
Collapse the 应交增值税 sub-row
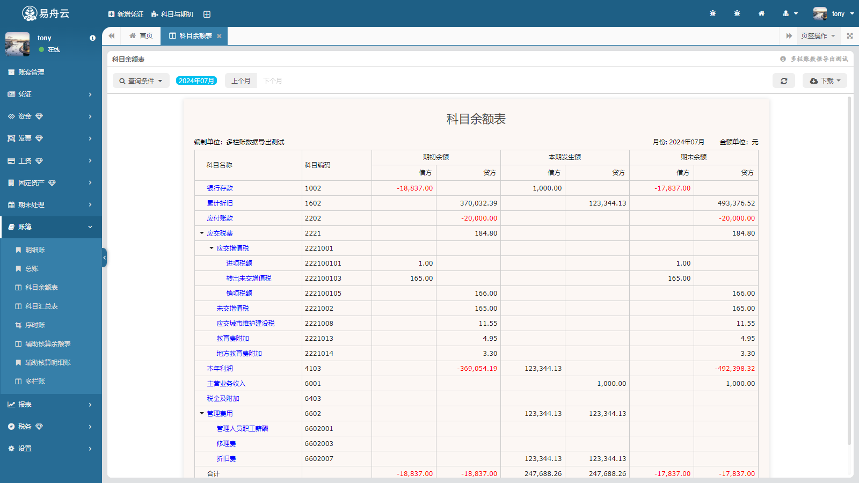pyautogui.click(x=212, y=248)
